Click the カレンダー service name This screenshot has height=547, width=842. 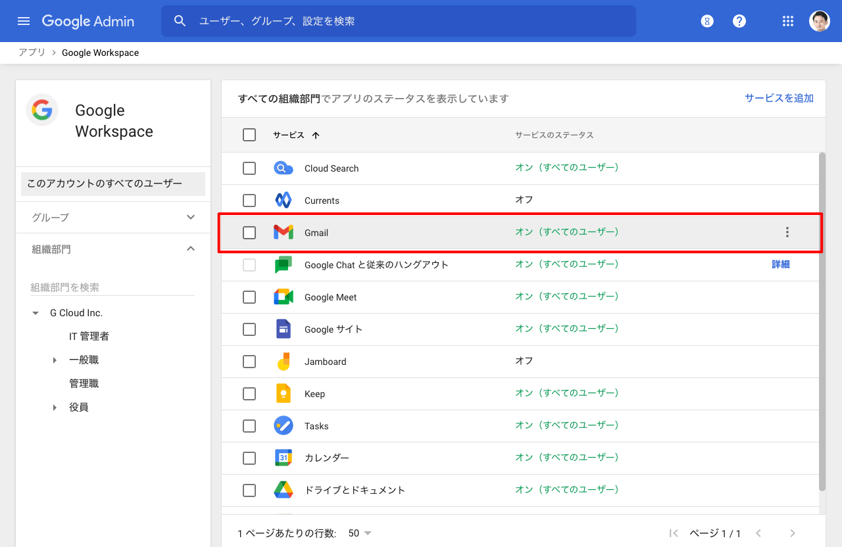tap(327, 458)
